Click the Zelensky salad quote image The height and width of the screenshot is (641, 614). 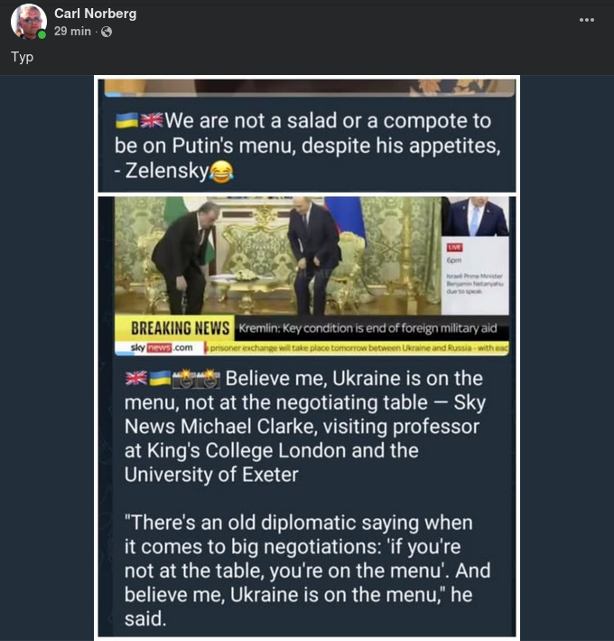[307, 136]
